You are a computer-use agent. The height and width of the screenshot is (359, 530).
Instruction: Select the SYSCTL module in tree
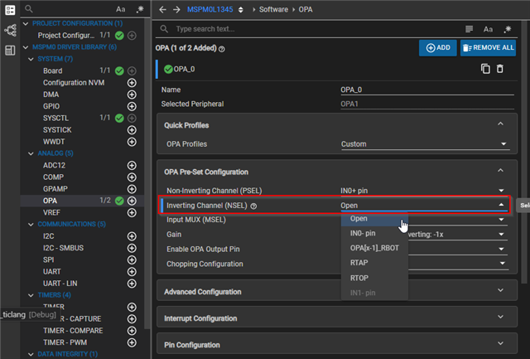coord(55,118)
